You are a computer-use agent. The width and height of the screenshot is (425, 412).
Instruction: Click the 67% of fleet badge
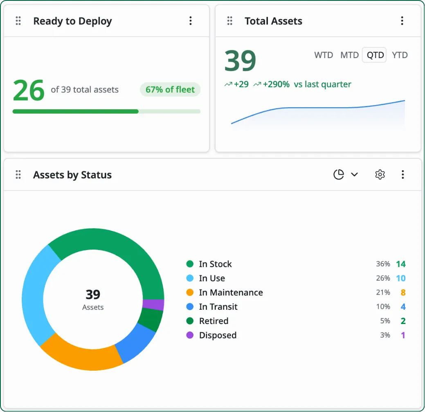pos(170,90)
